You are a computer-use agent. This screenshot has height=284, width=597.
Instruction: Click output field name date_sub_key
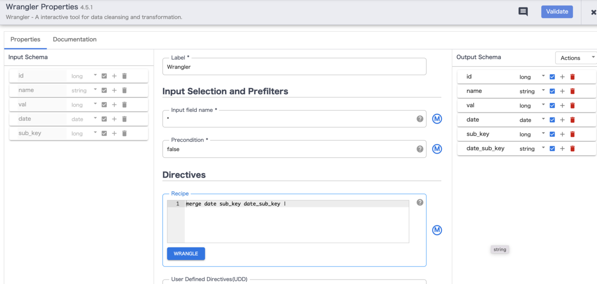coord(486,148)
